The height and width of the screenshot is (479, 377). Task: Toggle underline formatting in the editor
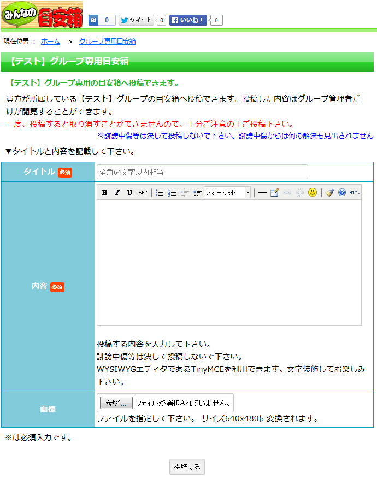pyautogui.click(x=129, y=192)
